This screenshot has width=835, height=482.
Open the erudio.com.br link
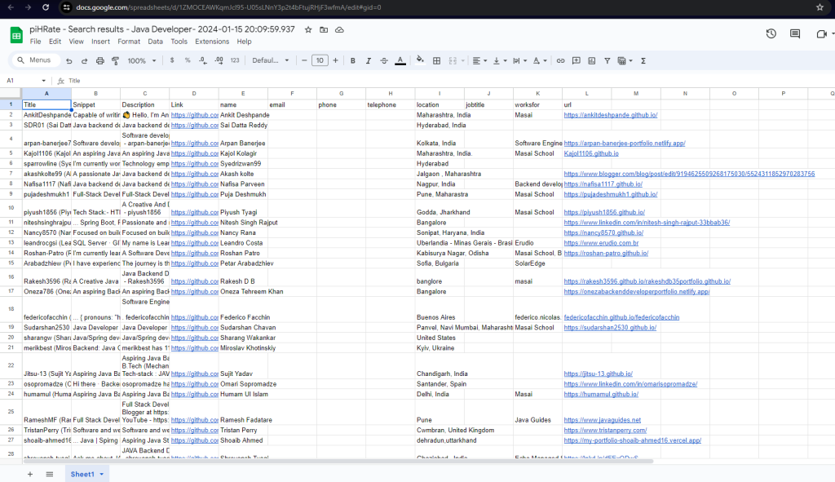(601, 243)
